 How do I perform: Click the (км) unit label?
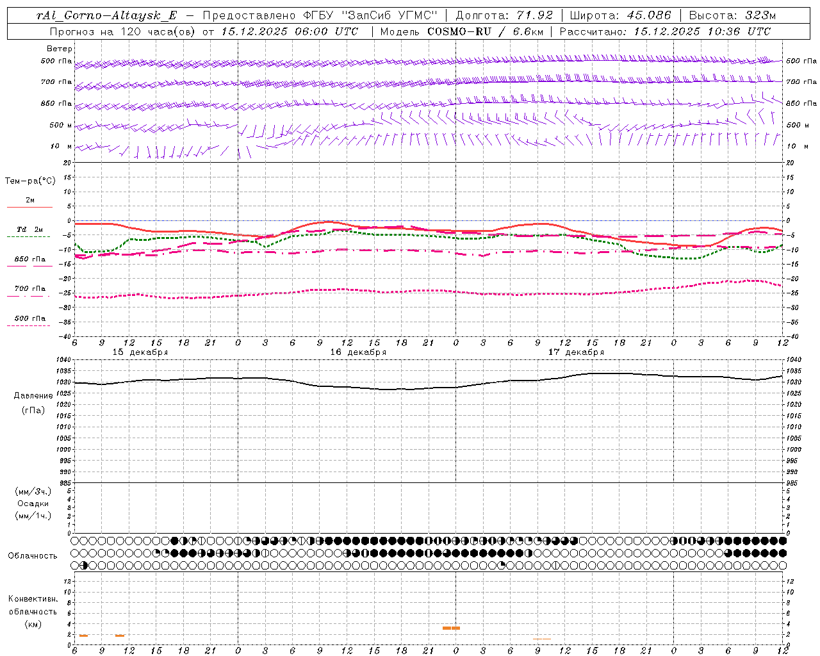(33, 624)
